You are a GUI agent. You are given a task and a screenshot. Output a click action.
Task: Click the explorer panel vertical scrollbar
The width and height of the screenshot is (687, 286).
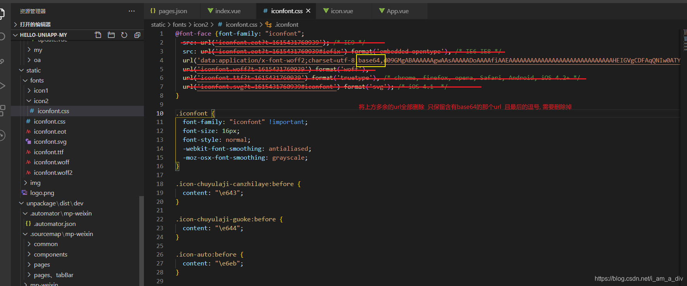(x=142, y=240)
